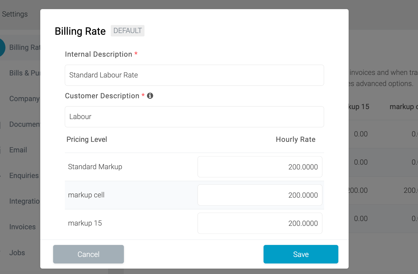Click the markup 15 hourly rate field
Image resolution: width=418 pixels, height=274 pixels.
click(x=260, y=223)
